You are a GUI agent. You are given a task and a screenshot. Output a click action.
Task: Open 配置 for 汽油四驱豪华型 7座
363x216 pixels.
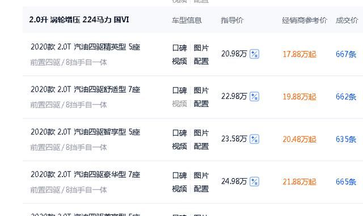[x=201, y=188]
